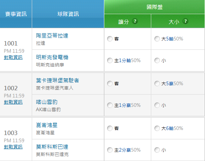Click the alias text AK喀山雪豹
This screenshot has height=161, width=205.
pyautogui.click(x=48, y=109)
